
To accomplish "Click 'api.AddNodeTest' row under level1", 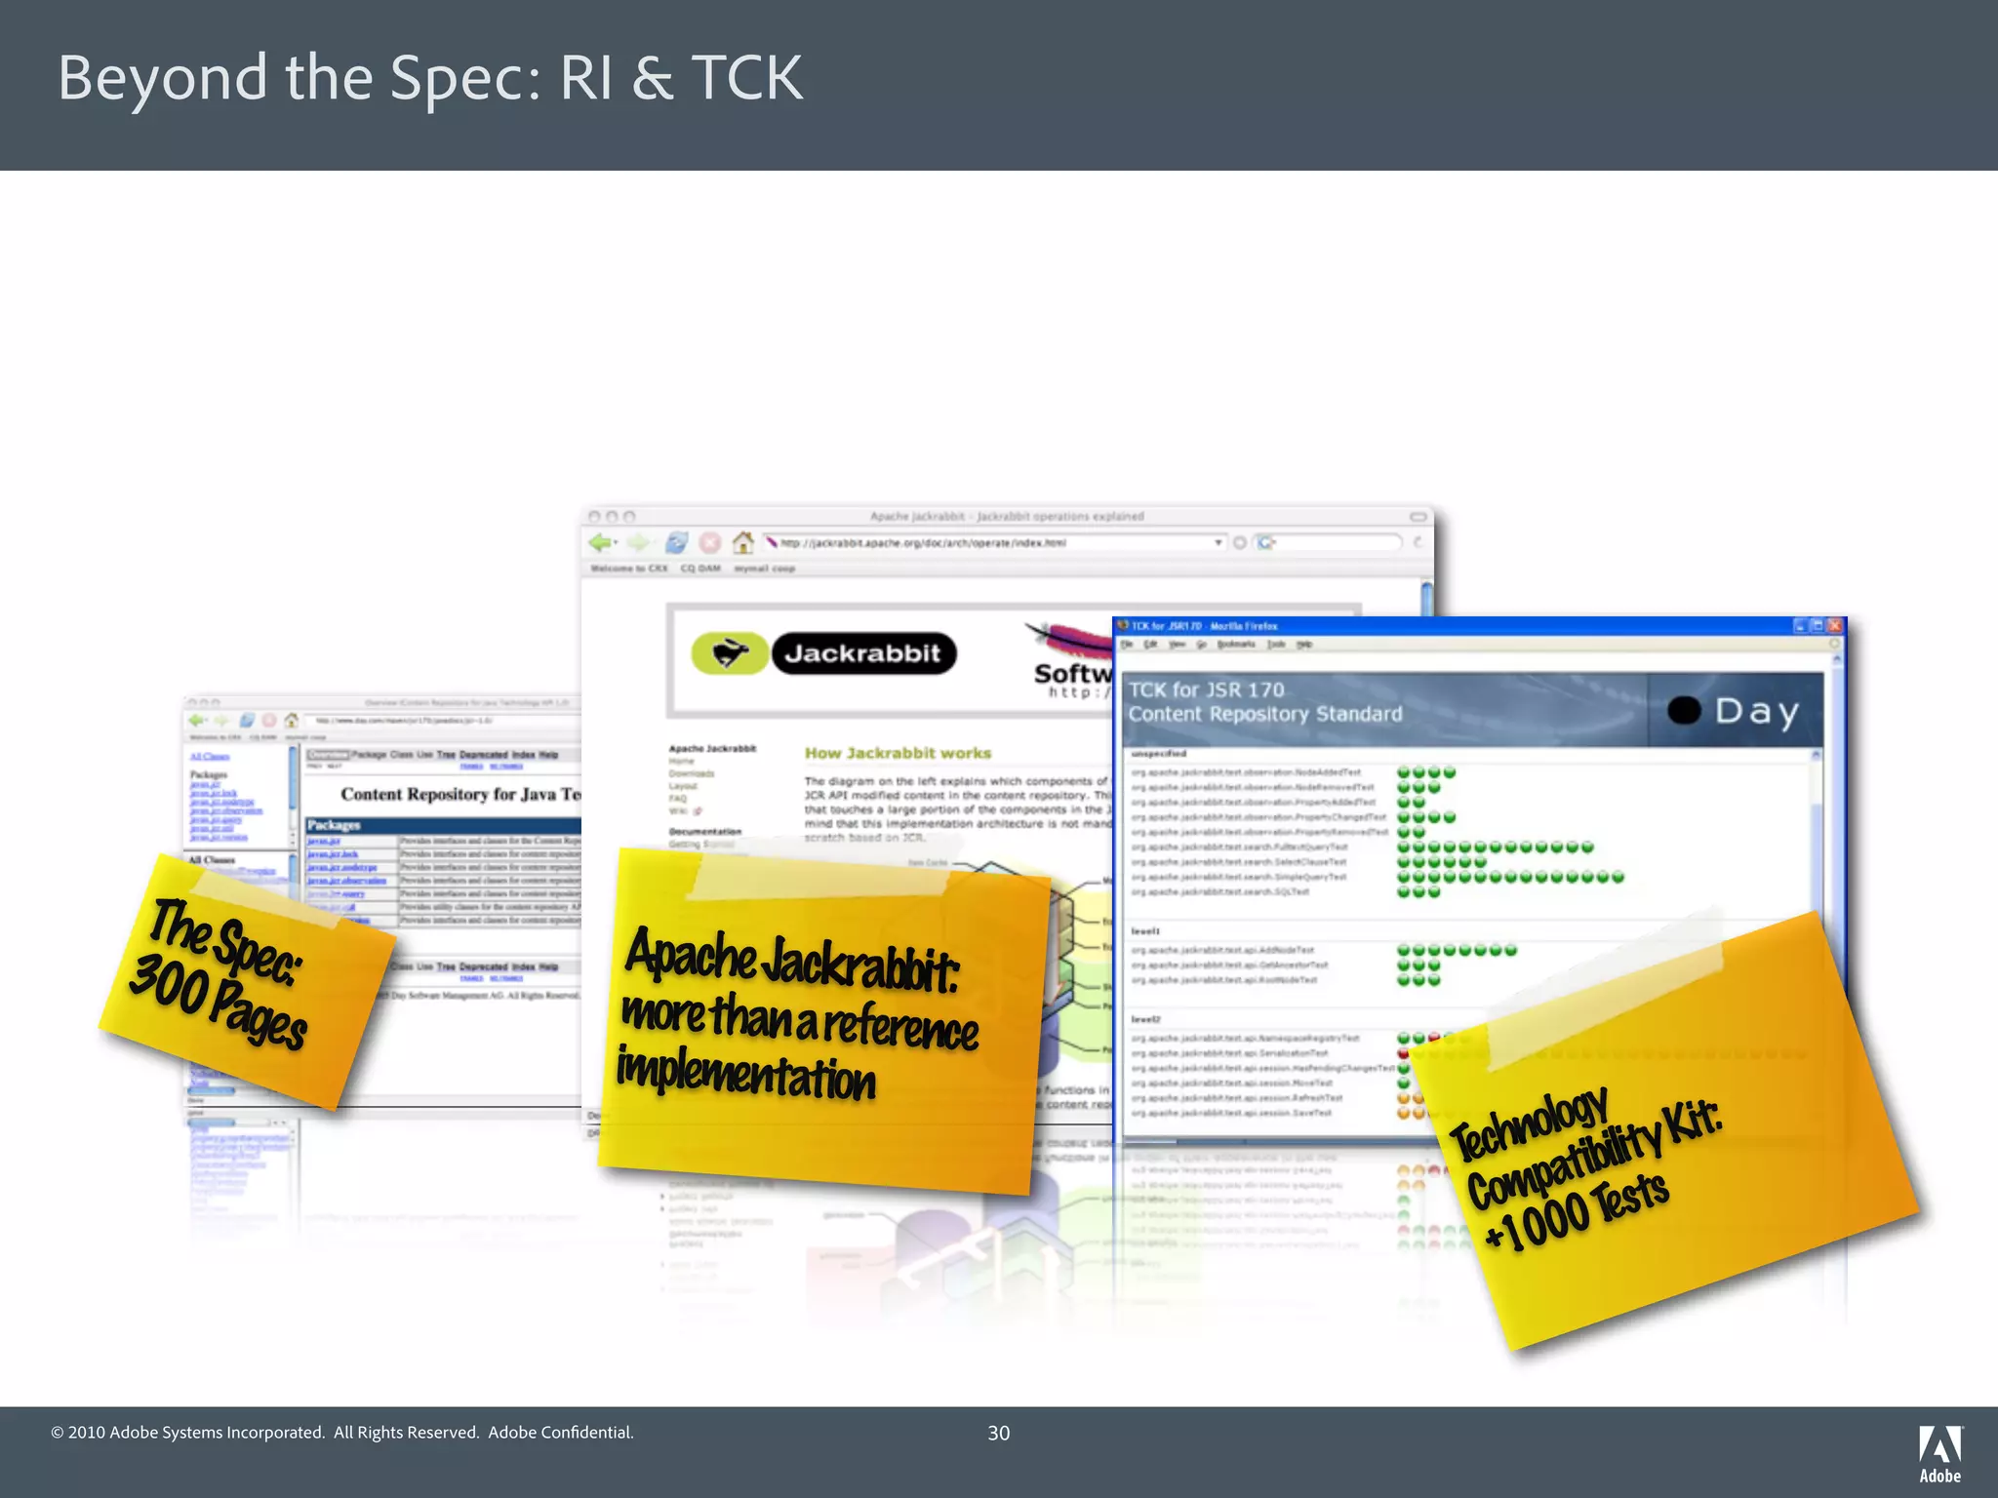I will coord(1222,950).
